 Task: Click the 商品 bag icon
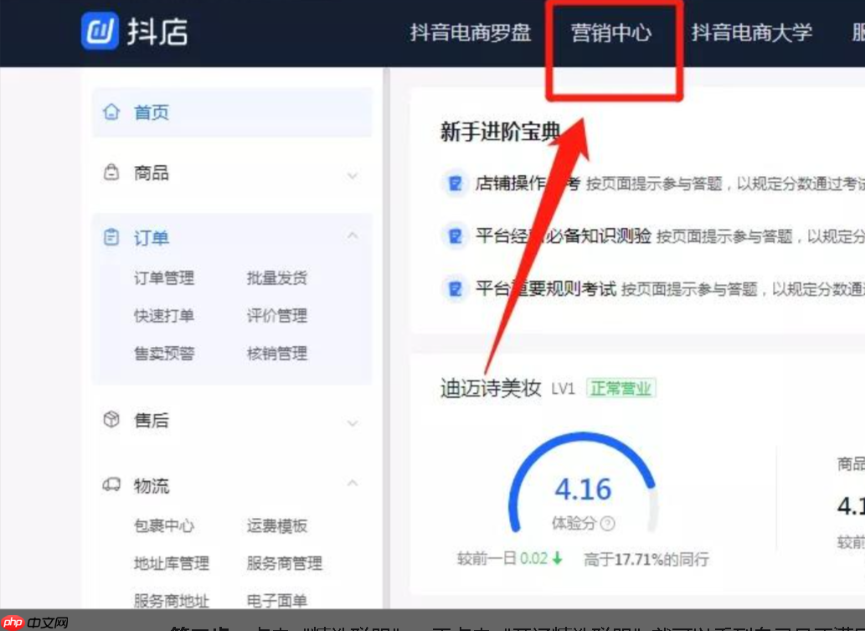[x=110, y=173]
